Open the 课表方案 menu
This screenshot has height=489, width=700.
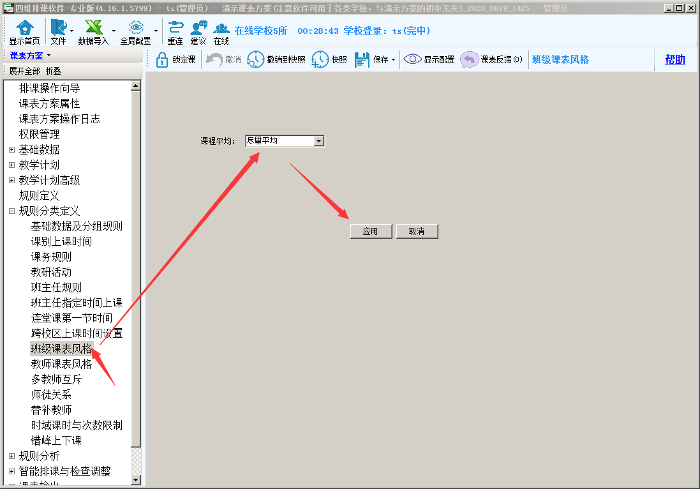29,56
